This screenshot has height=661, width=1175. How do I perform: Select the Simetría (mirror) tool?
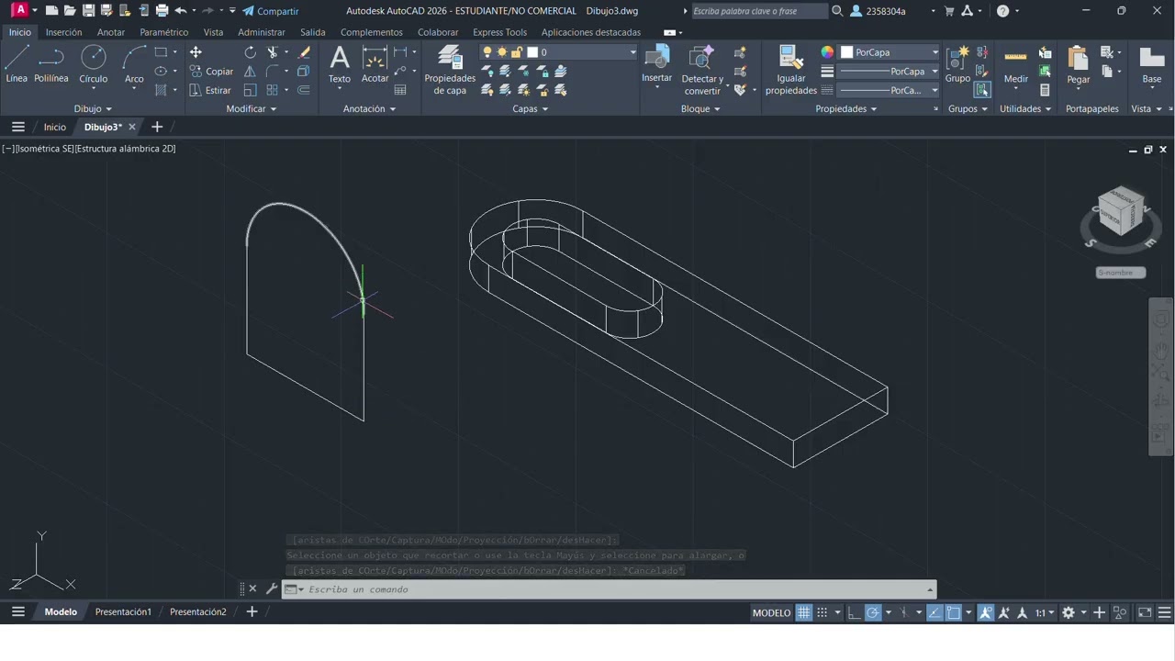click(250, 72)
